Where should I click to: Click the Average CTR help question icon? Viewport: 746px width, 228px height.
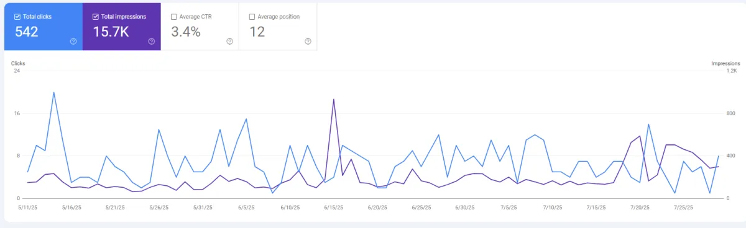[229, 42]
